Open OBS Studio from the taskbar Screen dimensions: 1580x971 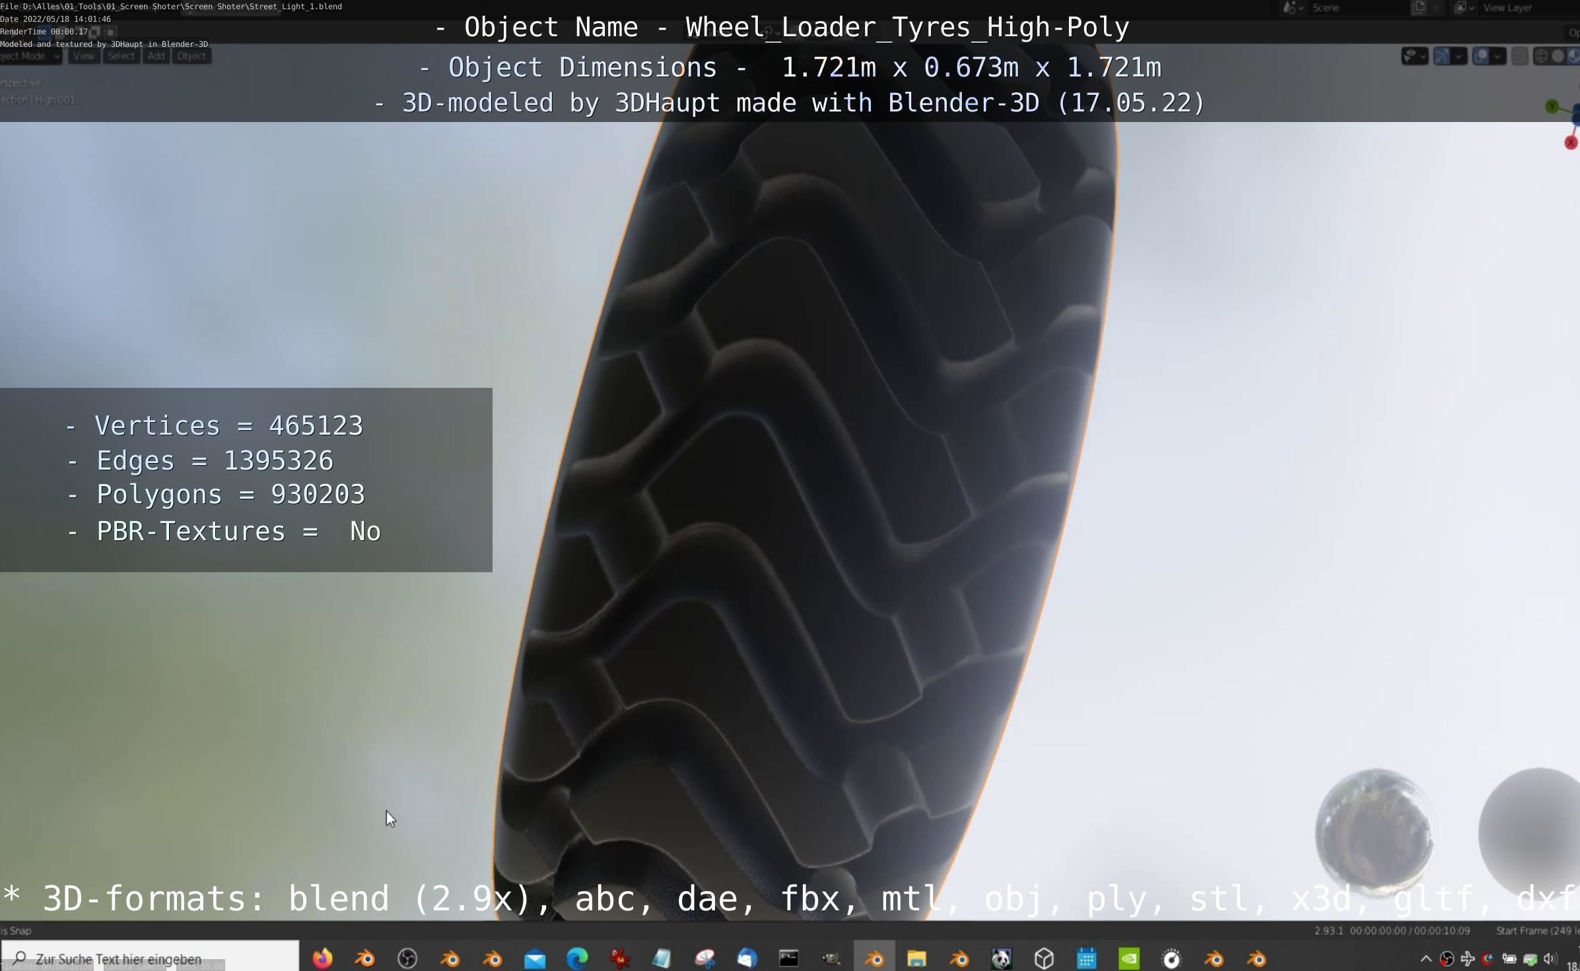407,958
